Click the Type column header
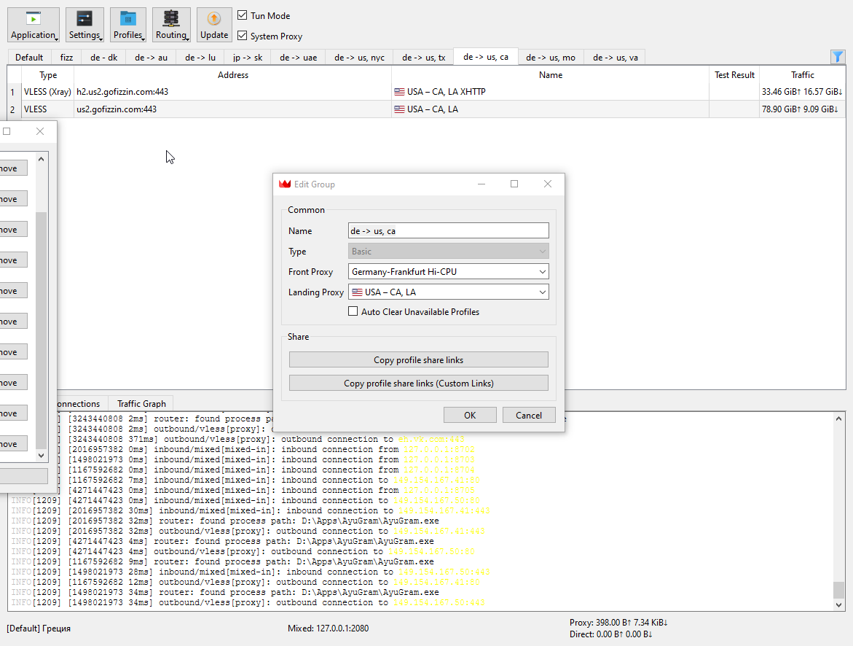 [48, 74]
